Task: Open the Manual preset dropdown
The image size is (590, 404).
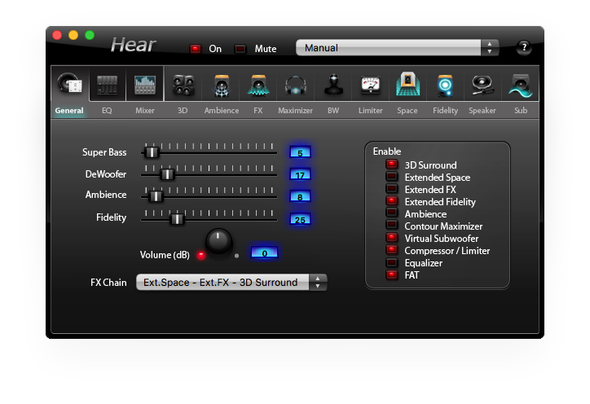Action: point(397,48)
